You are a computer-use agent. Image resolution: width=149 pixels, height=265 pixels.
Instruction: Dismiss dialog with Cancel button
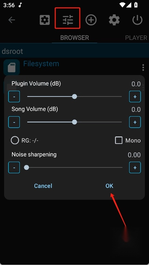[43, 186]
